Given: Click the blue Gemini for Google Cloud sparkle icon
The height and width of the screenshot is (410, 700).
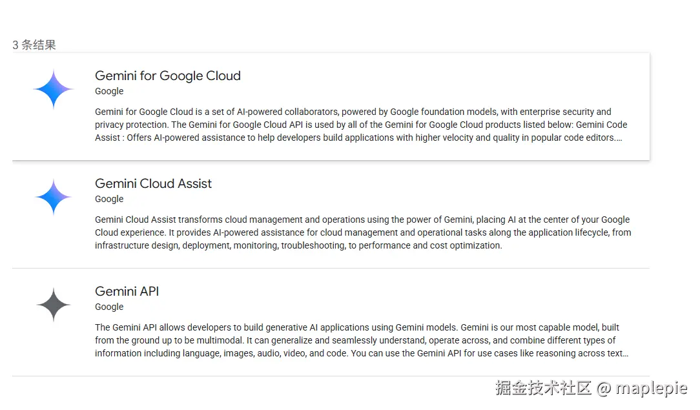Looking at the screenshot, I should (x=54, y=89).
